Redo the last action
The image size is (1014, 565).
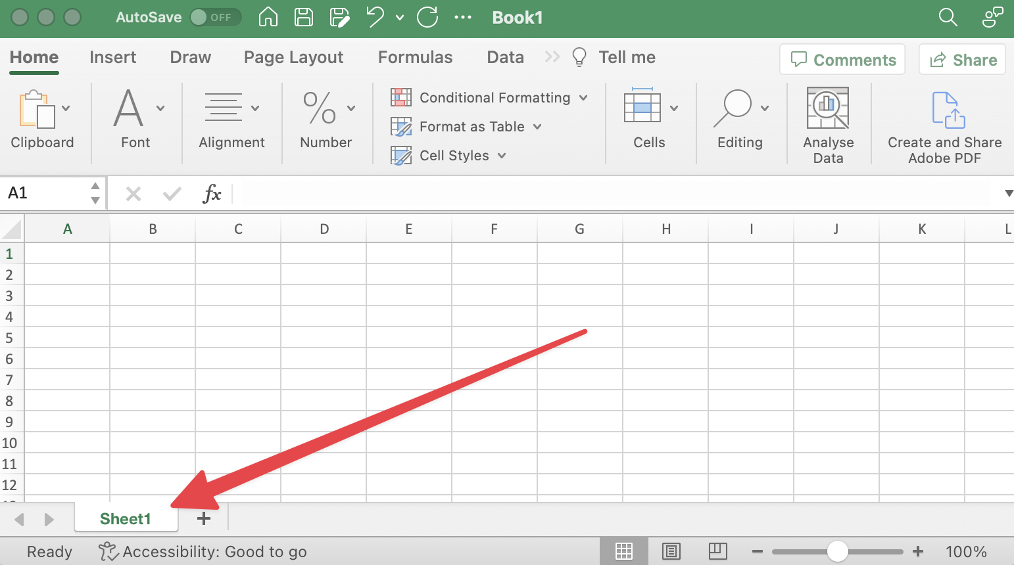(427, 17)
